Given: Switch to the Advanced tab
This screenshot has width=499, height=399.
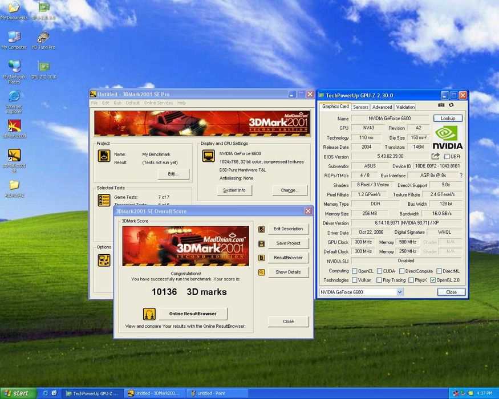Looking at the screenshot, I should click(x=382, y=107).
